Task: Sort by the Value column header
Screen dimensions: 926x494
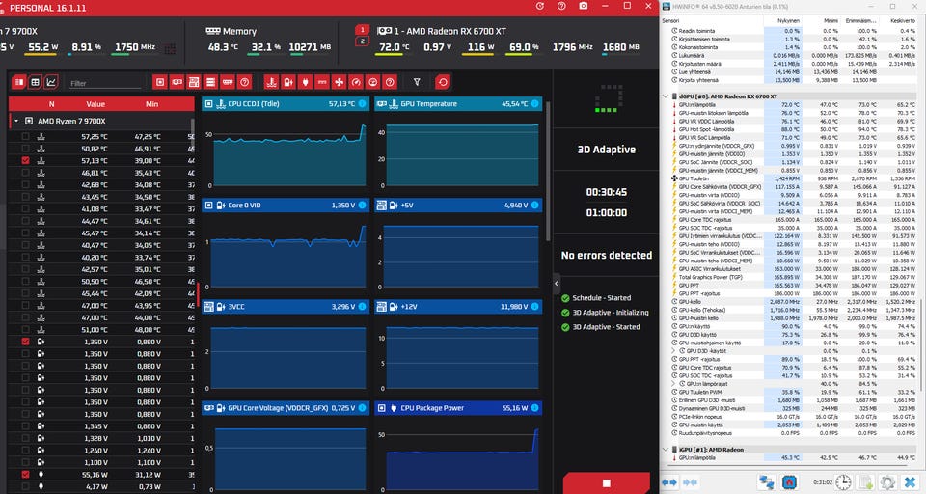Action: click(x=95, y=104)
